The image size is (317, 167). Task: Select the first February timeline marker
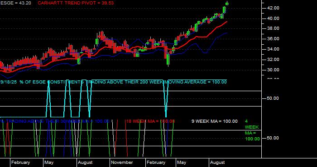pyautogui.click(x=20, y=162)
